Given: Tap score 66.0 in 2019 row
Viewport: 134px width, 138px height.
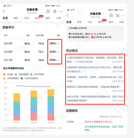Looking at the screenshot, I should (27, 43).
